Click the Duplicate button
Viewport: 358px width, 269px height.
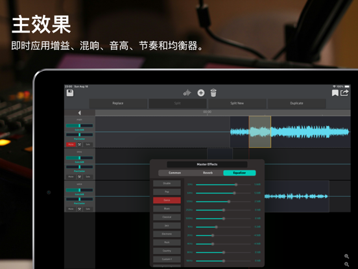[x=296, y=103]
